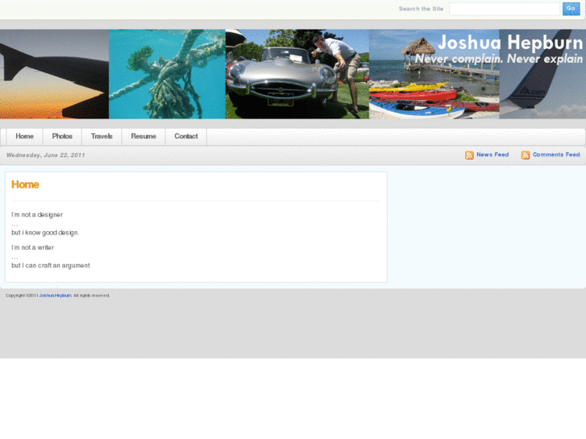Click the date Wednesday, June 22, 2011
This screenshot has height=439, width=586.
pos(46,155)
